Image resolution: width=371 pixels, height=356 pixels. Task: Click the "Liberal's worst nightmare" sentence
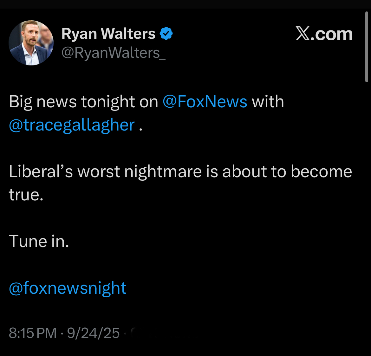tap(105, 172)
